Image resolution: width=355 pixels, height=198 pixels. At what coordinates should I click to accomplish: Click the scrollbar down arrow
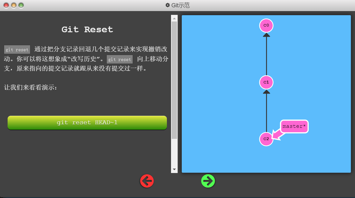coord(174,169)
